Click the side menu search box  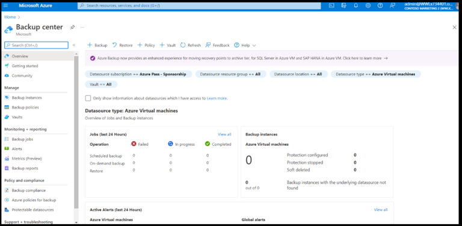(x=36, y=45)
